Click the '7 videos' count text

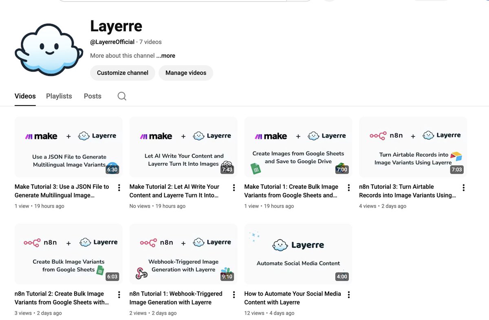(x=150, y=42)
